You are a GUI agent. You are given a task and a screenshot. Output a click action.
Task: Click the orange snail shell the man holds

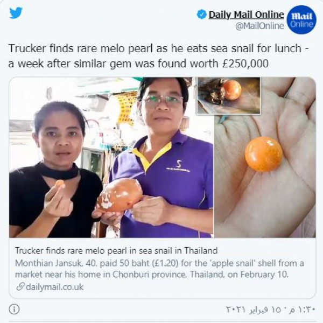(120, 195)
